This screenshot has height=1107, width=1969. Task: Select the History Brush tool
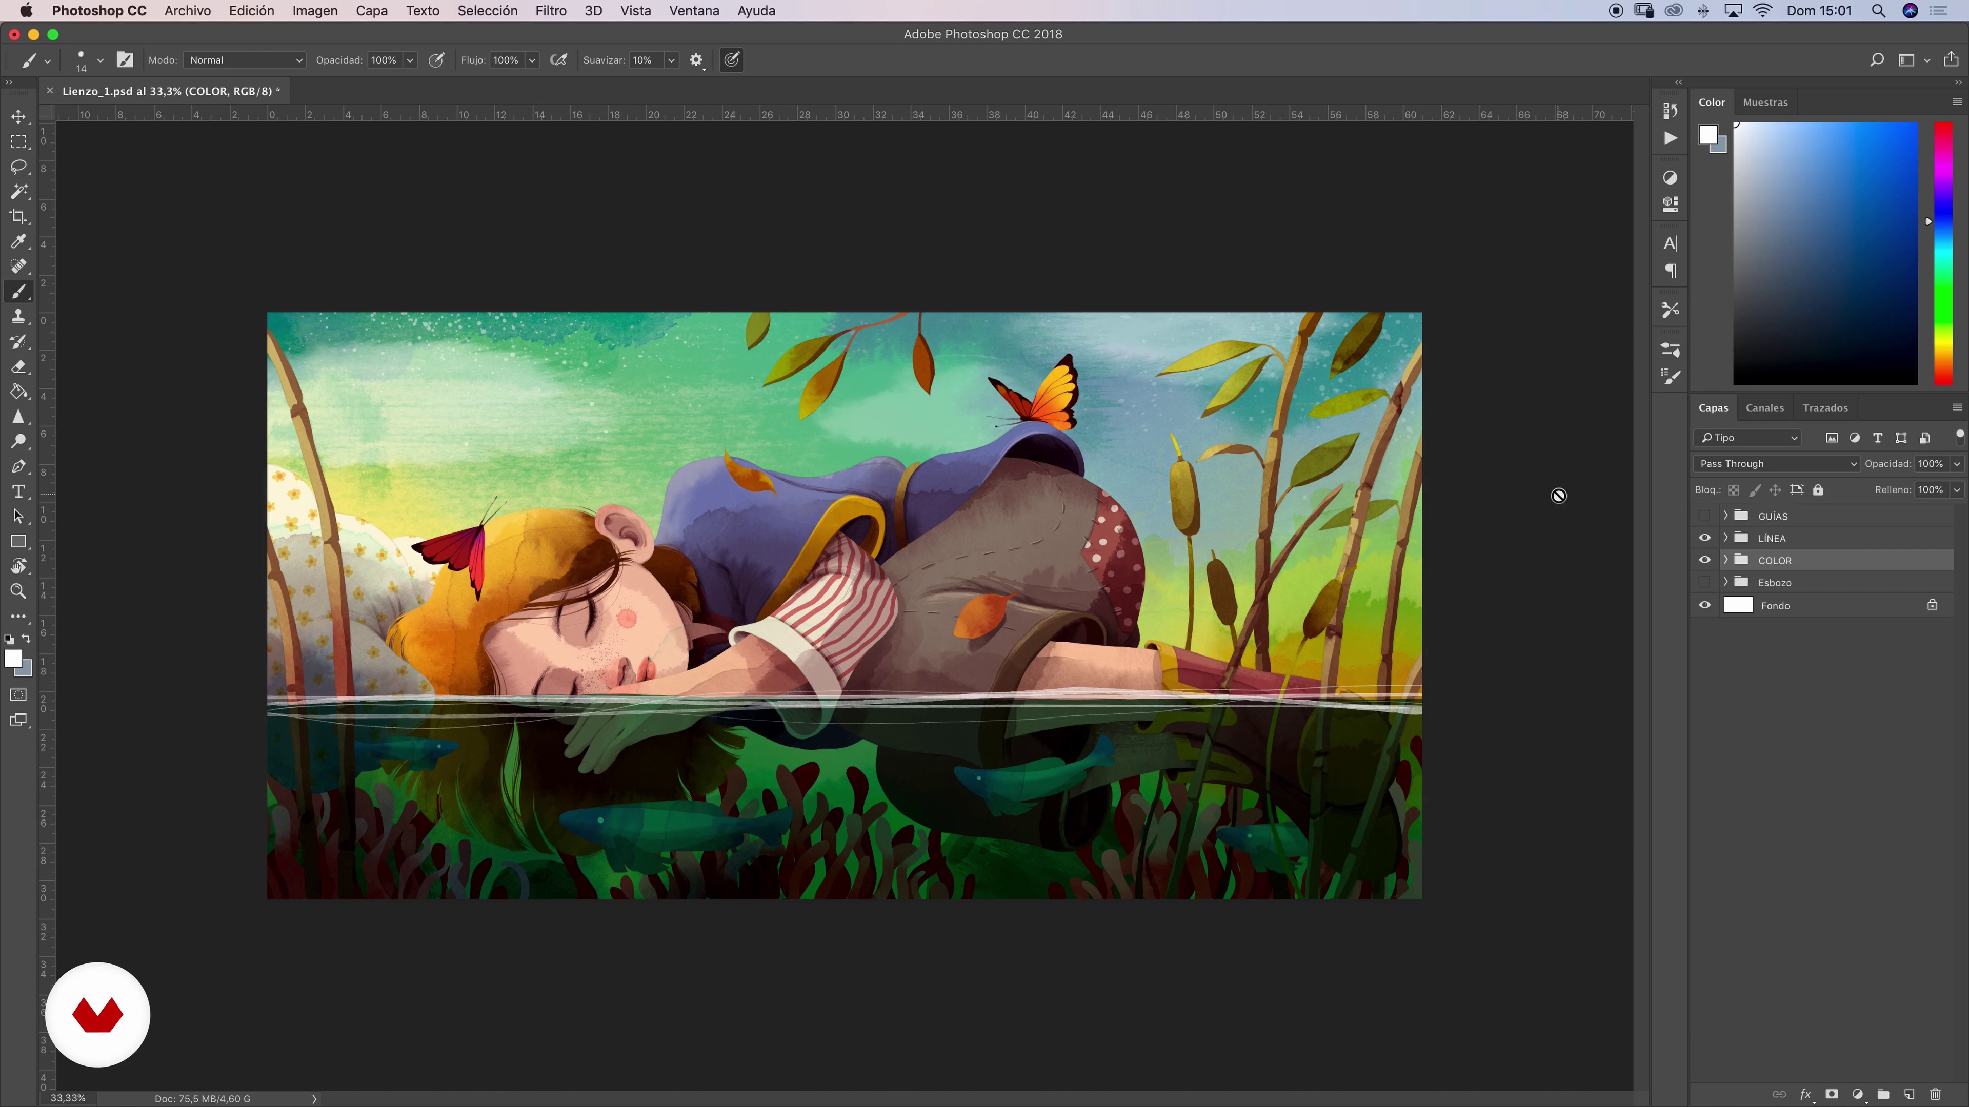[x=18, y=341]
